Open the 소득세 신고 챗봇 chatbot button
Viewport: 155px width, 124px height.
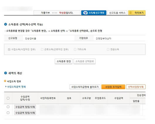click(94, 13)
